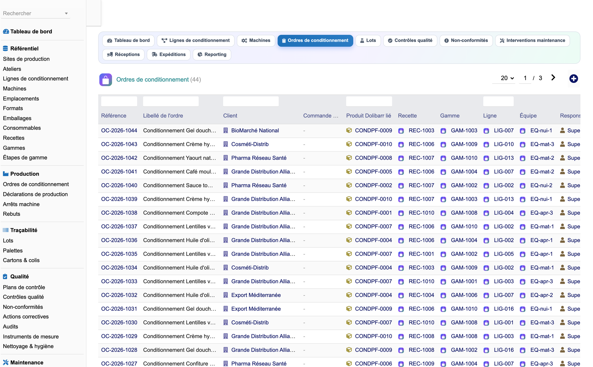Click the gamme icon beside GAM-1001
The image size is (593, 367).
(443, 282)
